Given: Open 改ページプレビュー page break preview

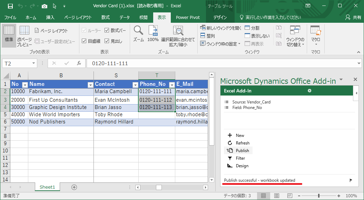Looking at the screenshot, I should point(24,36).
